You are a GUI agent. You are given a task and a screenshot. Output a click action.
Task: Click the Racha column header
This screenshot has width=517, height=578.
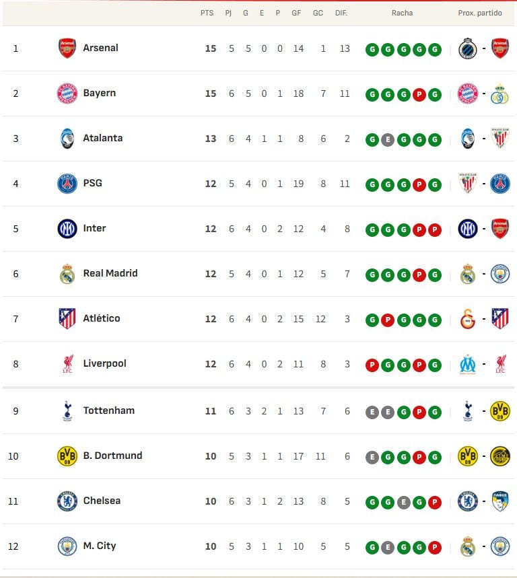pyautogui.click(x=402, y=13)
